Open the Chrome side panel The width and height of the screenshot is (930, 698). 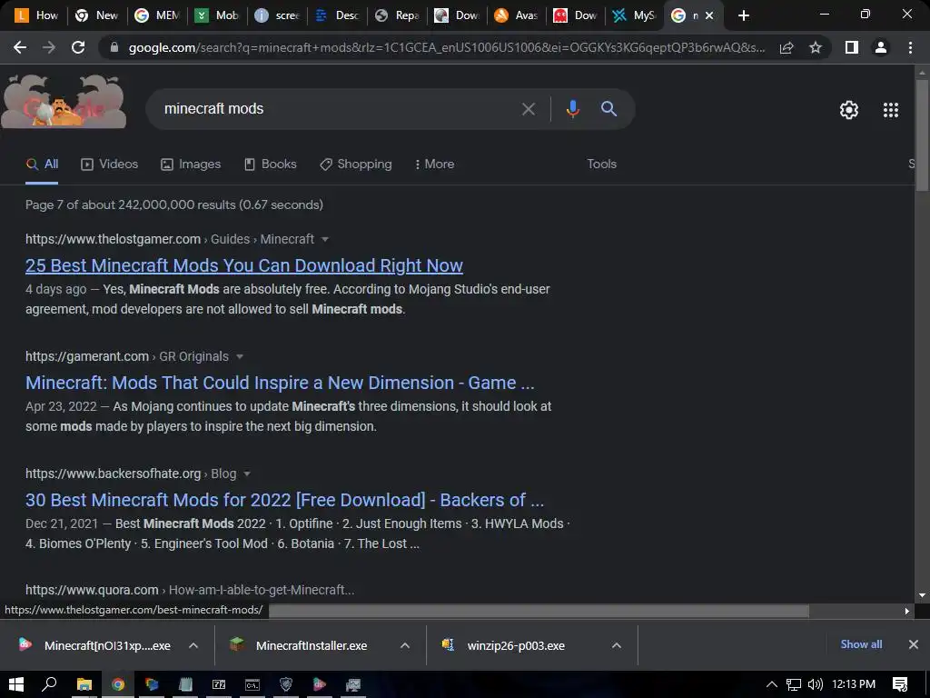[x=852, y=47]
